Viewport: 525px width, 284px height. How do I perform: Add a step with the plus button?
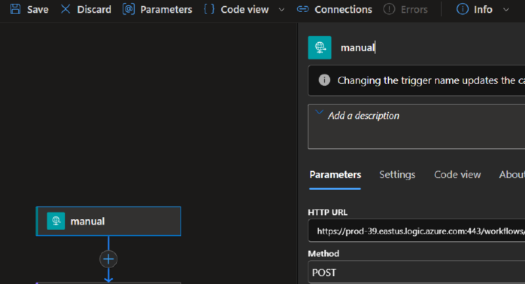pos(108,259)
